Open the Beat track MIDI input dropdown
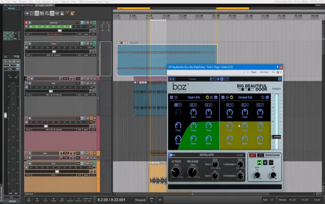 point(54,95)
